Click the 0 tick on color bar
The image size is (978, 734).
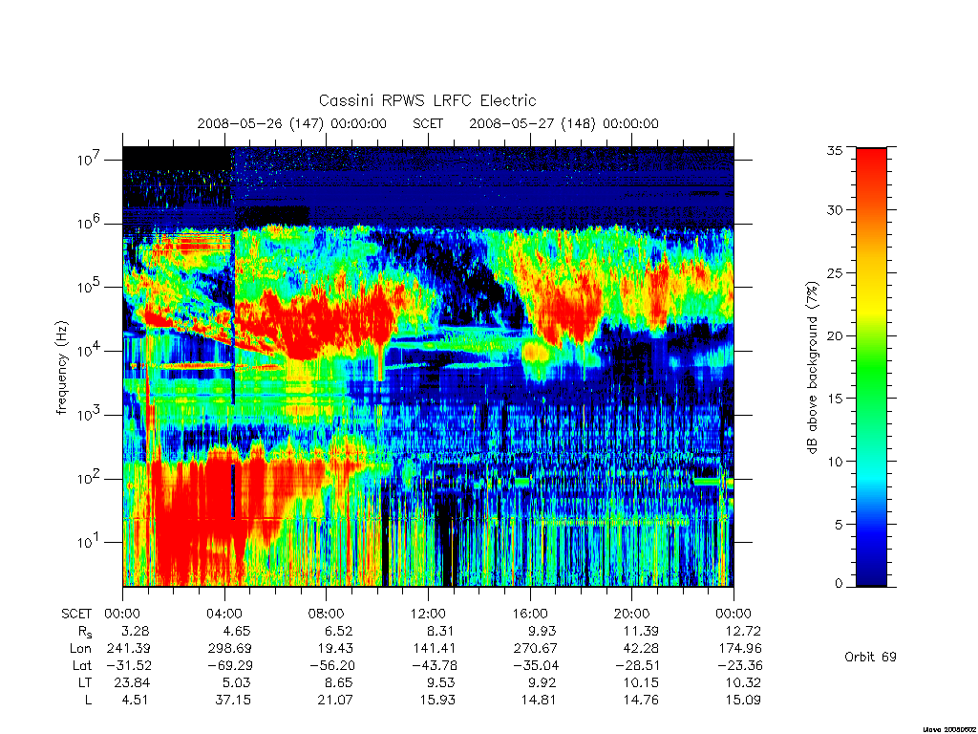click(839, 584)
